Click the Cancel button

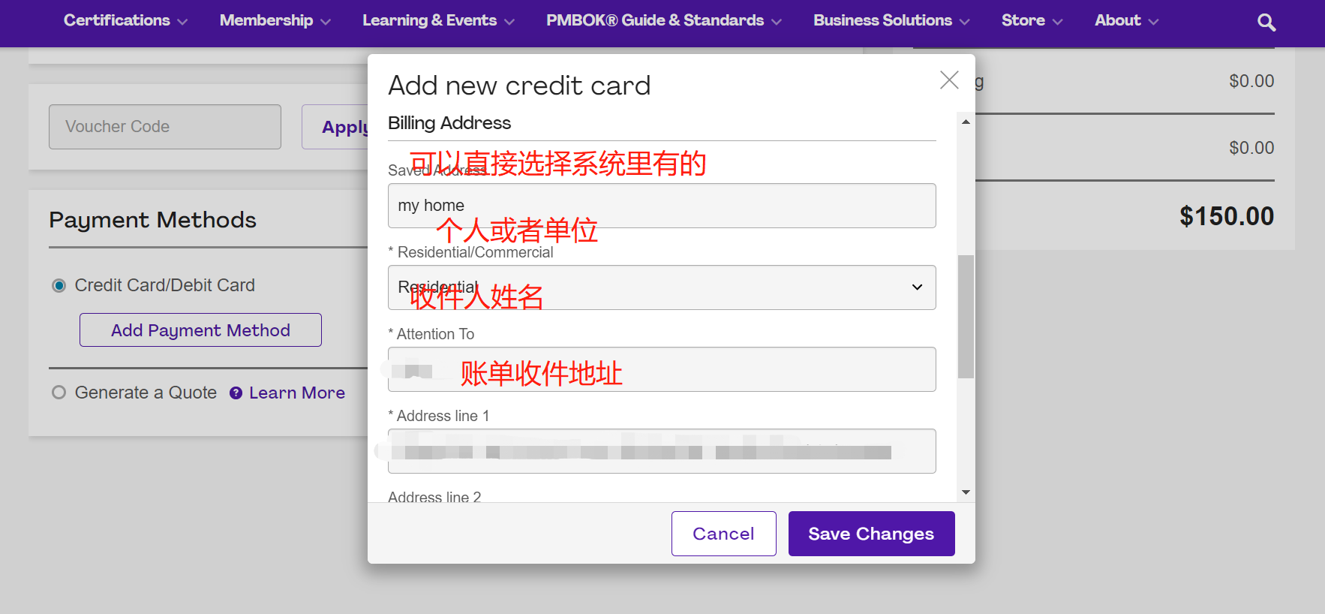click(723, 534)
